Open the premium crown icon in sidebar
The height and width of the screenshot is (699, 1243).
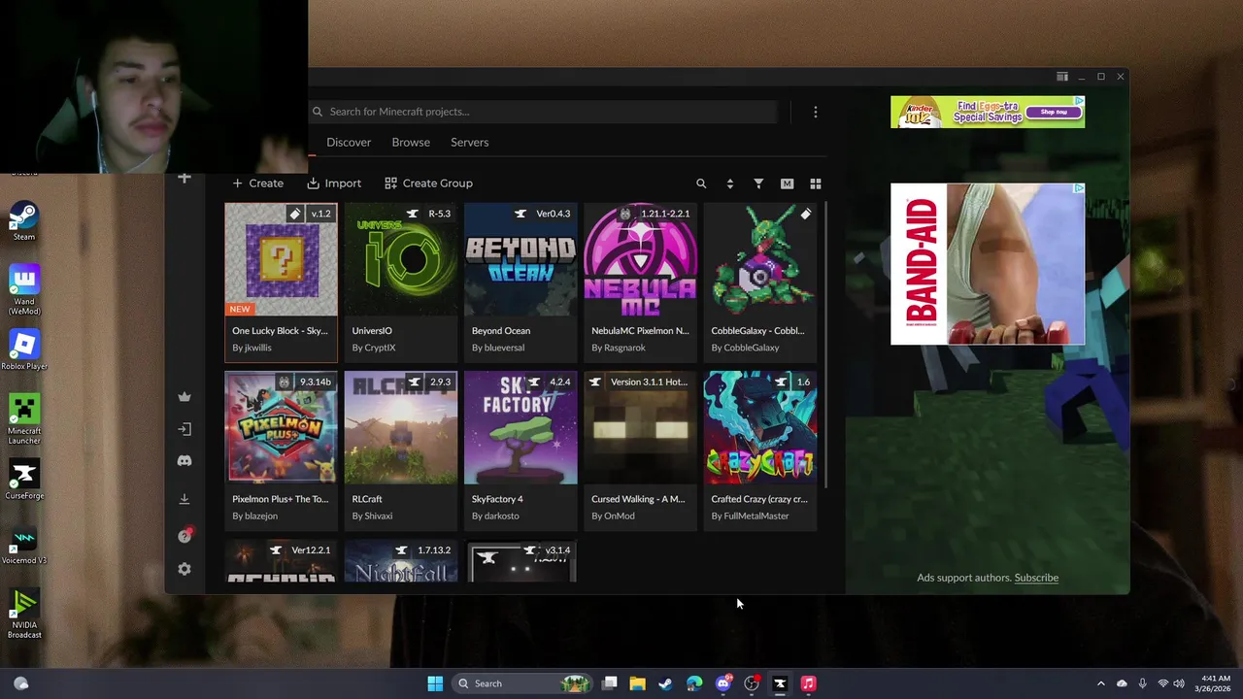pos(185,396)
